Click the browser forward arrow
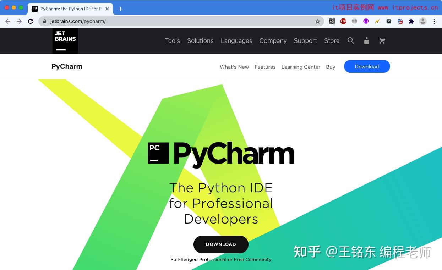The height and width of the screenshot is (270, 442). tap(19, 21)
